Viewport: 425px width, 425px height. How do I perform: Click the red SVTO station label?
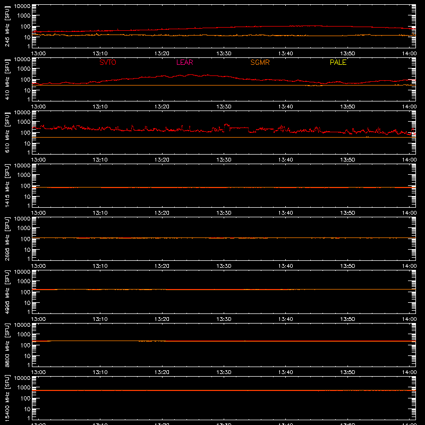(108, 62)
